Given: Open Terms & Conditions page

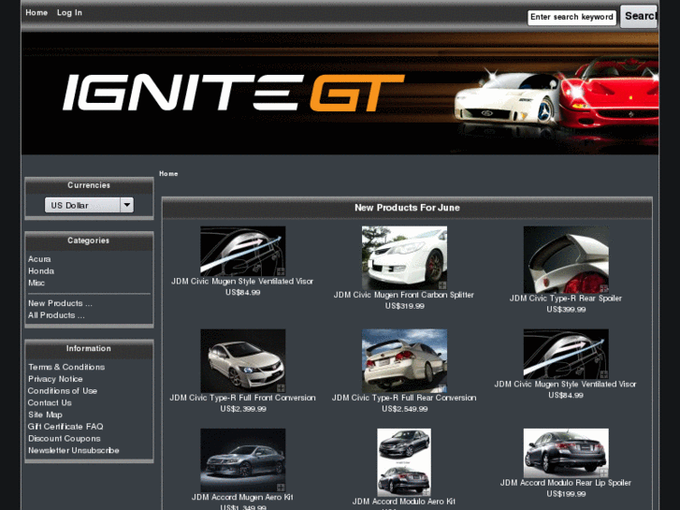Looking at the screenshot, I should tap(66, 367).
